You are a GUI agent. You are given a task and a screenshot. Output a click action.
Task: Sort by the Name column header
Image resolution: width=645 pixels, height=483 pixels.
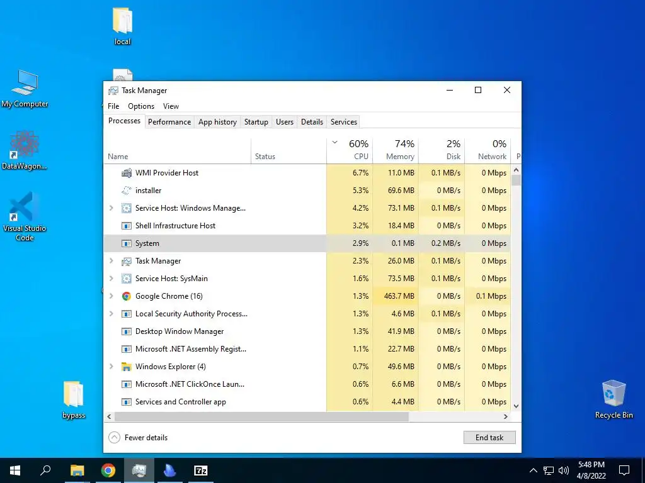coord(177,150)
